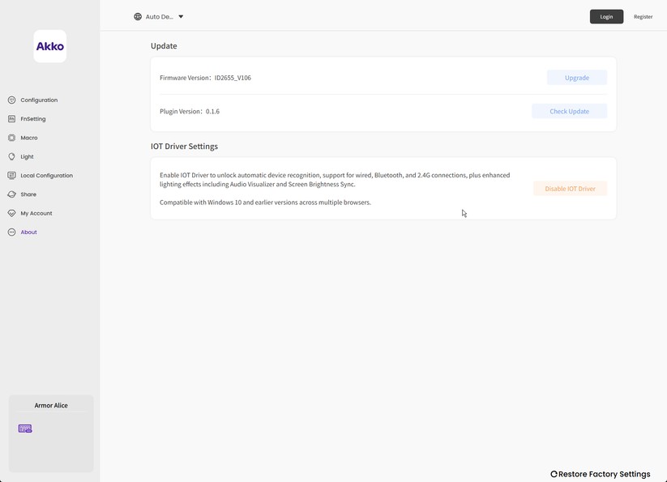667x482 pixels.
Task: Click the globe language icon
Action: [138, 16]
